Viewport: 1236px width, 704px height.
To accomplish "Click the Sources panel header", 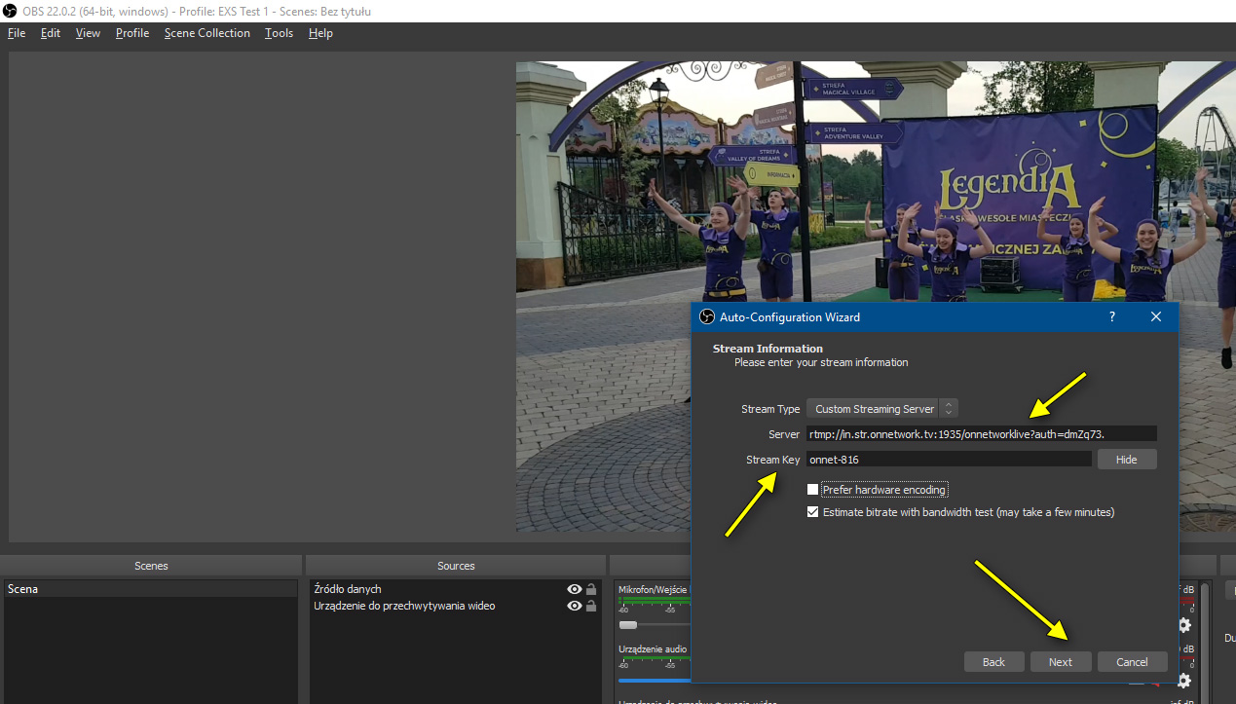I will pyautogui.click(x=456, y=566).
